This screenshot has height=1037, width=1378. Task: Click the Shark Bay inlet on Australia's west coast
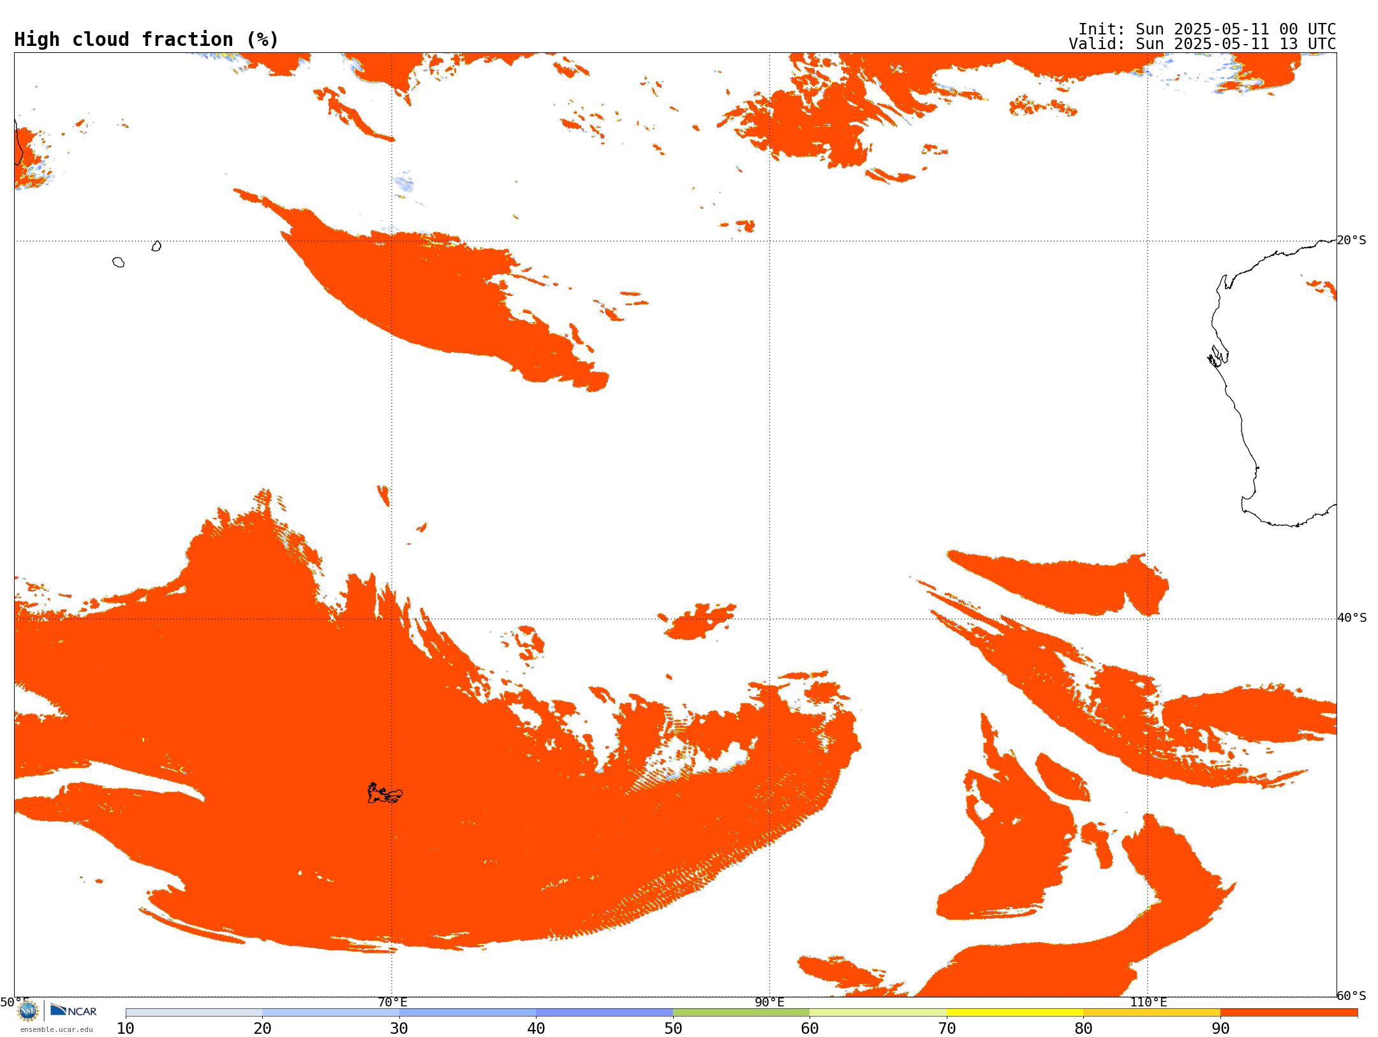(x=1218, y=356)
